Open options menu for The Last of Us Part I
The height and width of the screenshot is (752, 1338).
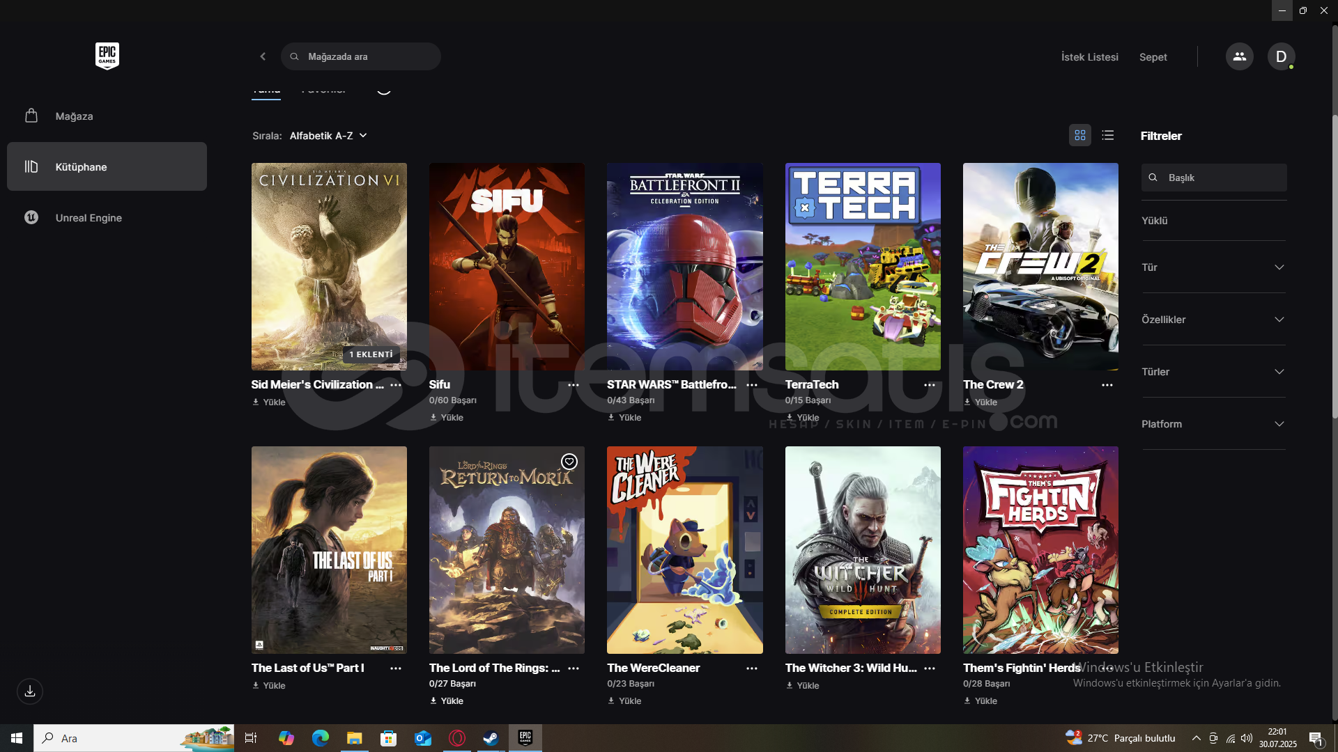pyautogui.click(x=396, y=668)
